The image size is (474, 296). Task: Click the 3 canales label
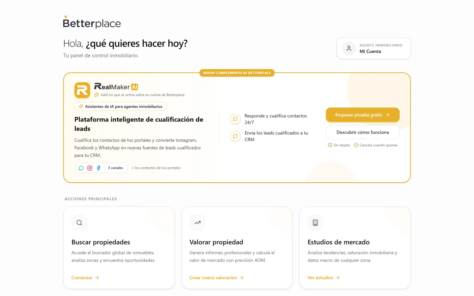[116, 168]
